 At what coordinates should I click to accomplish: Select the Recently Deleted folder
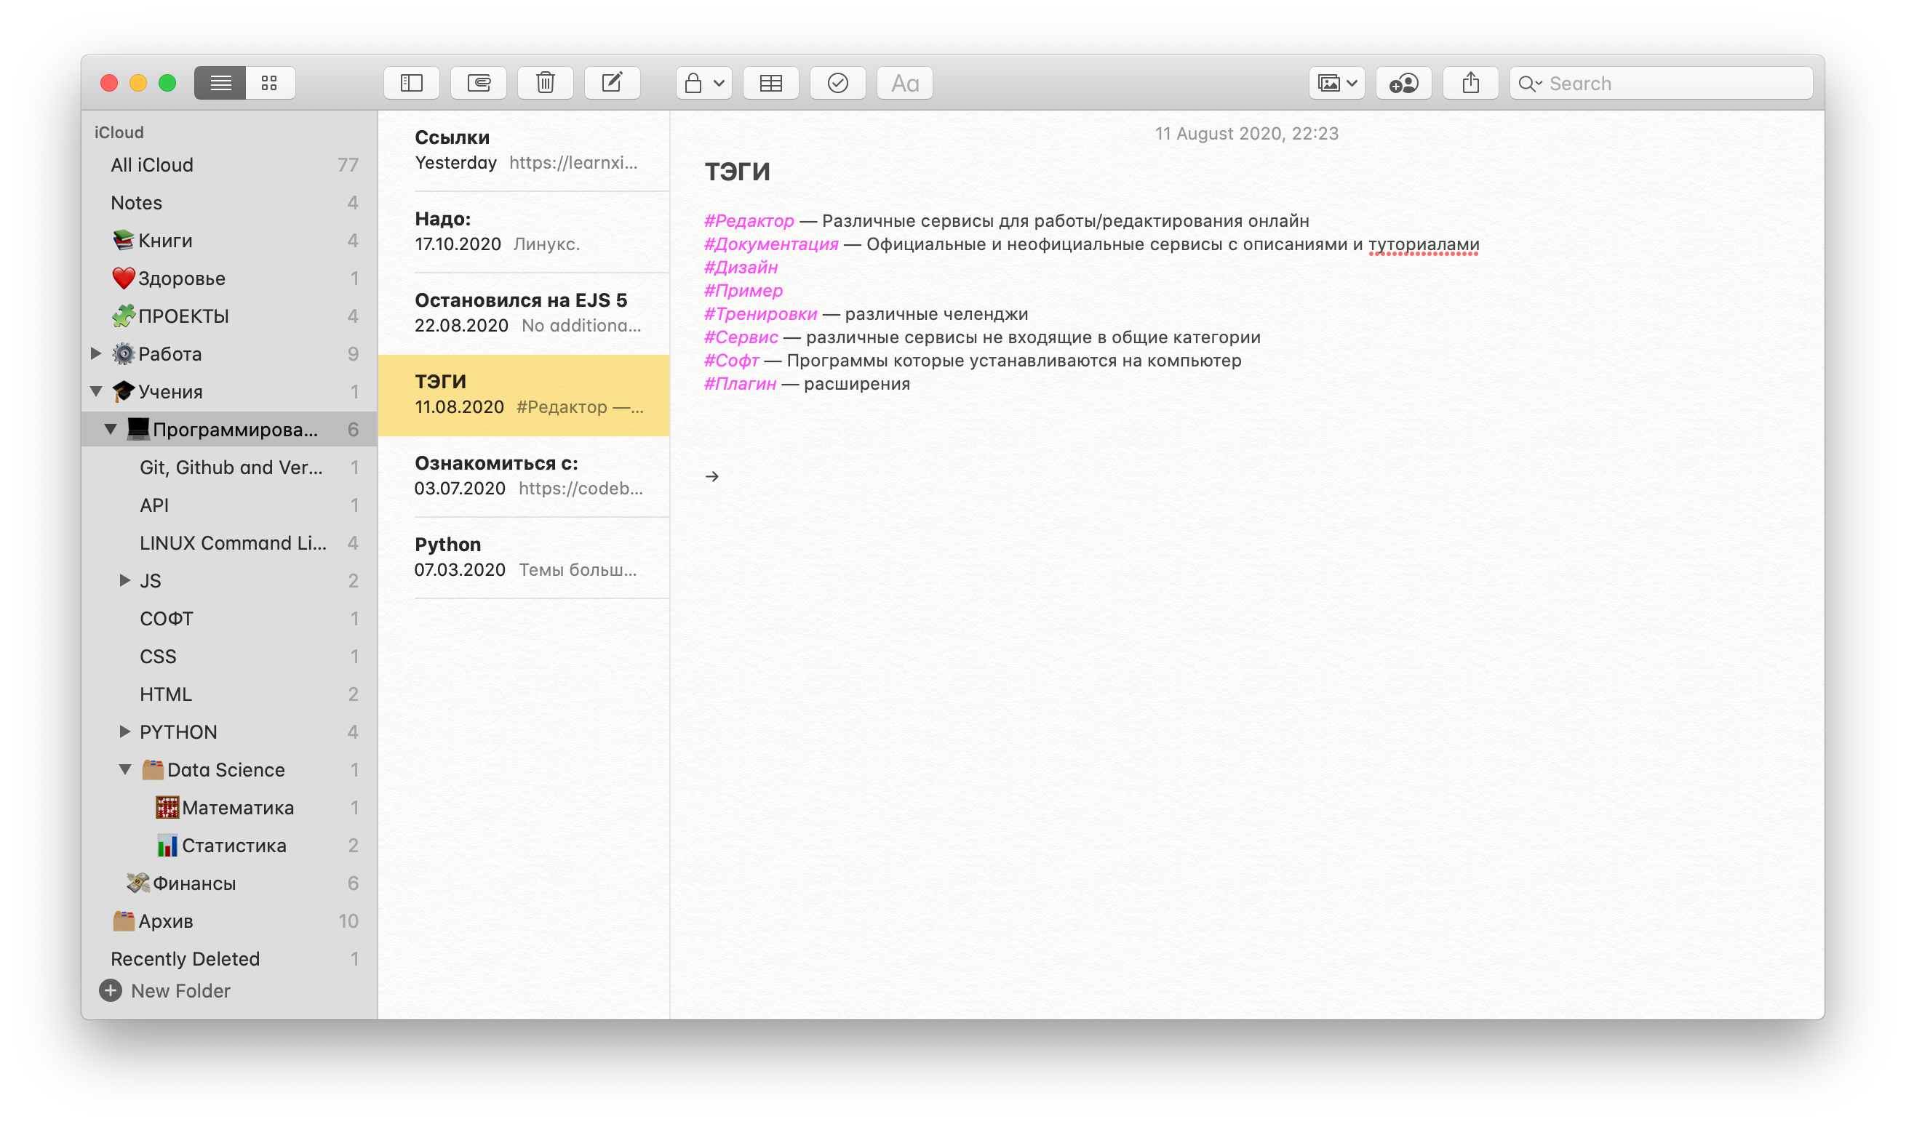pos(185,958)
